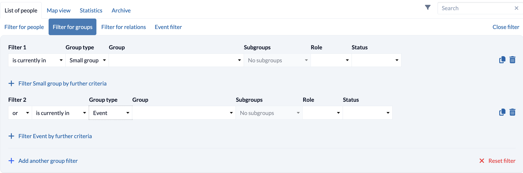
Task: Click the funnel filter icon near Search
Action: 428,8
